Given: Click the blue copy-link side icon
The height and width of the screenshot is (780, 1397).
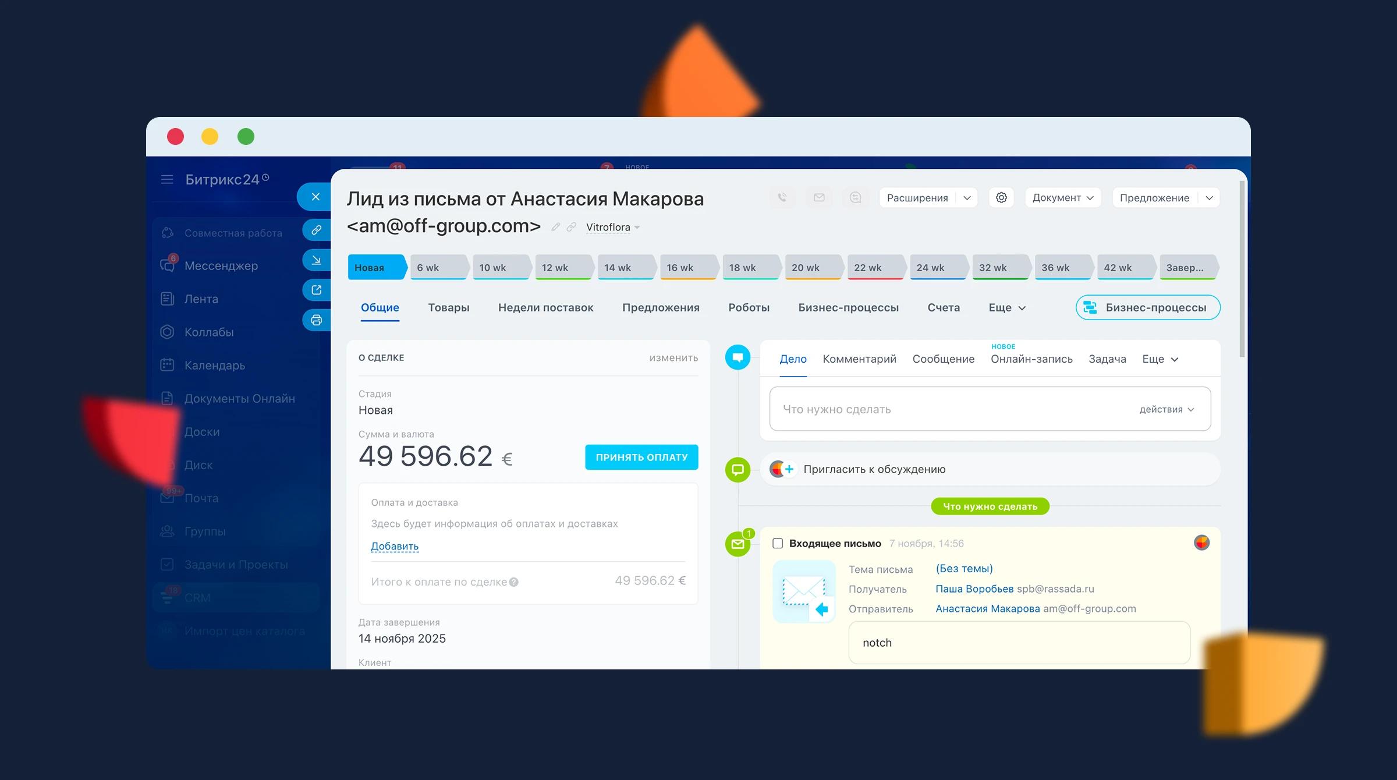Looking at the screenshot, I should pos(316,230).
